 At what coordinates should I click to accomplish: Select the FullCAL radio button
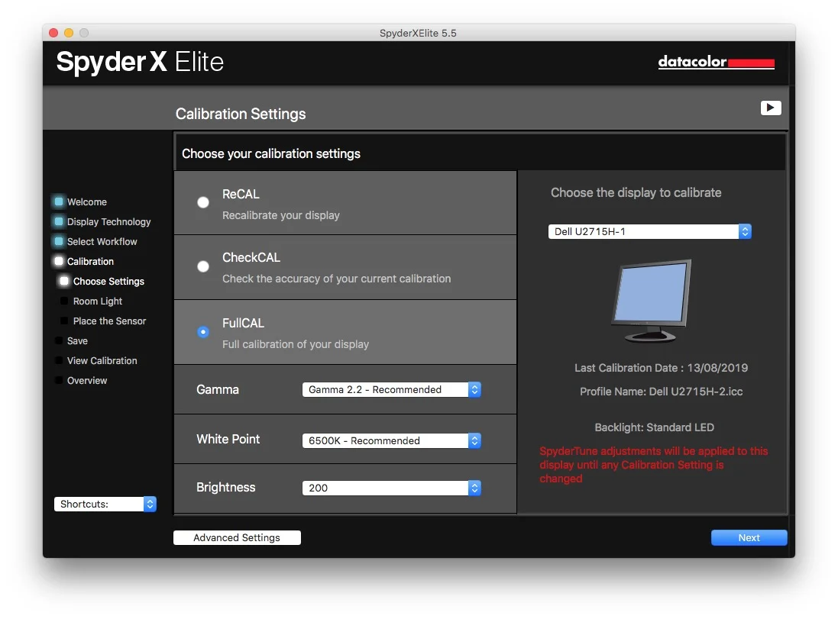point(203,332)
